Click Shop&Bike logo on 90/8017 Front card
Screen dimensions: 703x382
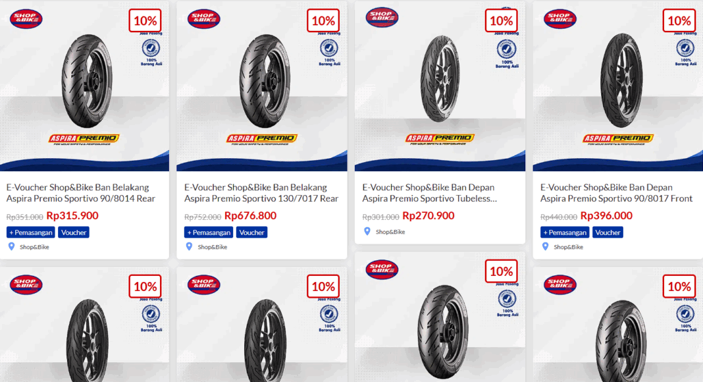(x=560, y=19)
